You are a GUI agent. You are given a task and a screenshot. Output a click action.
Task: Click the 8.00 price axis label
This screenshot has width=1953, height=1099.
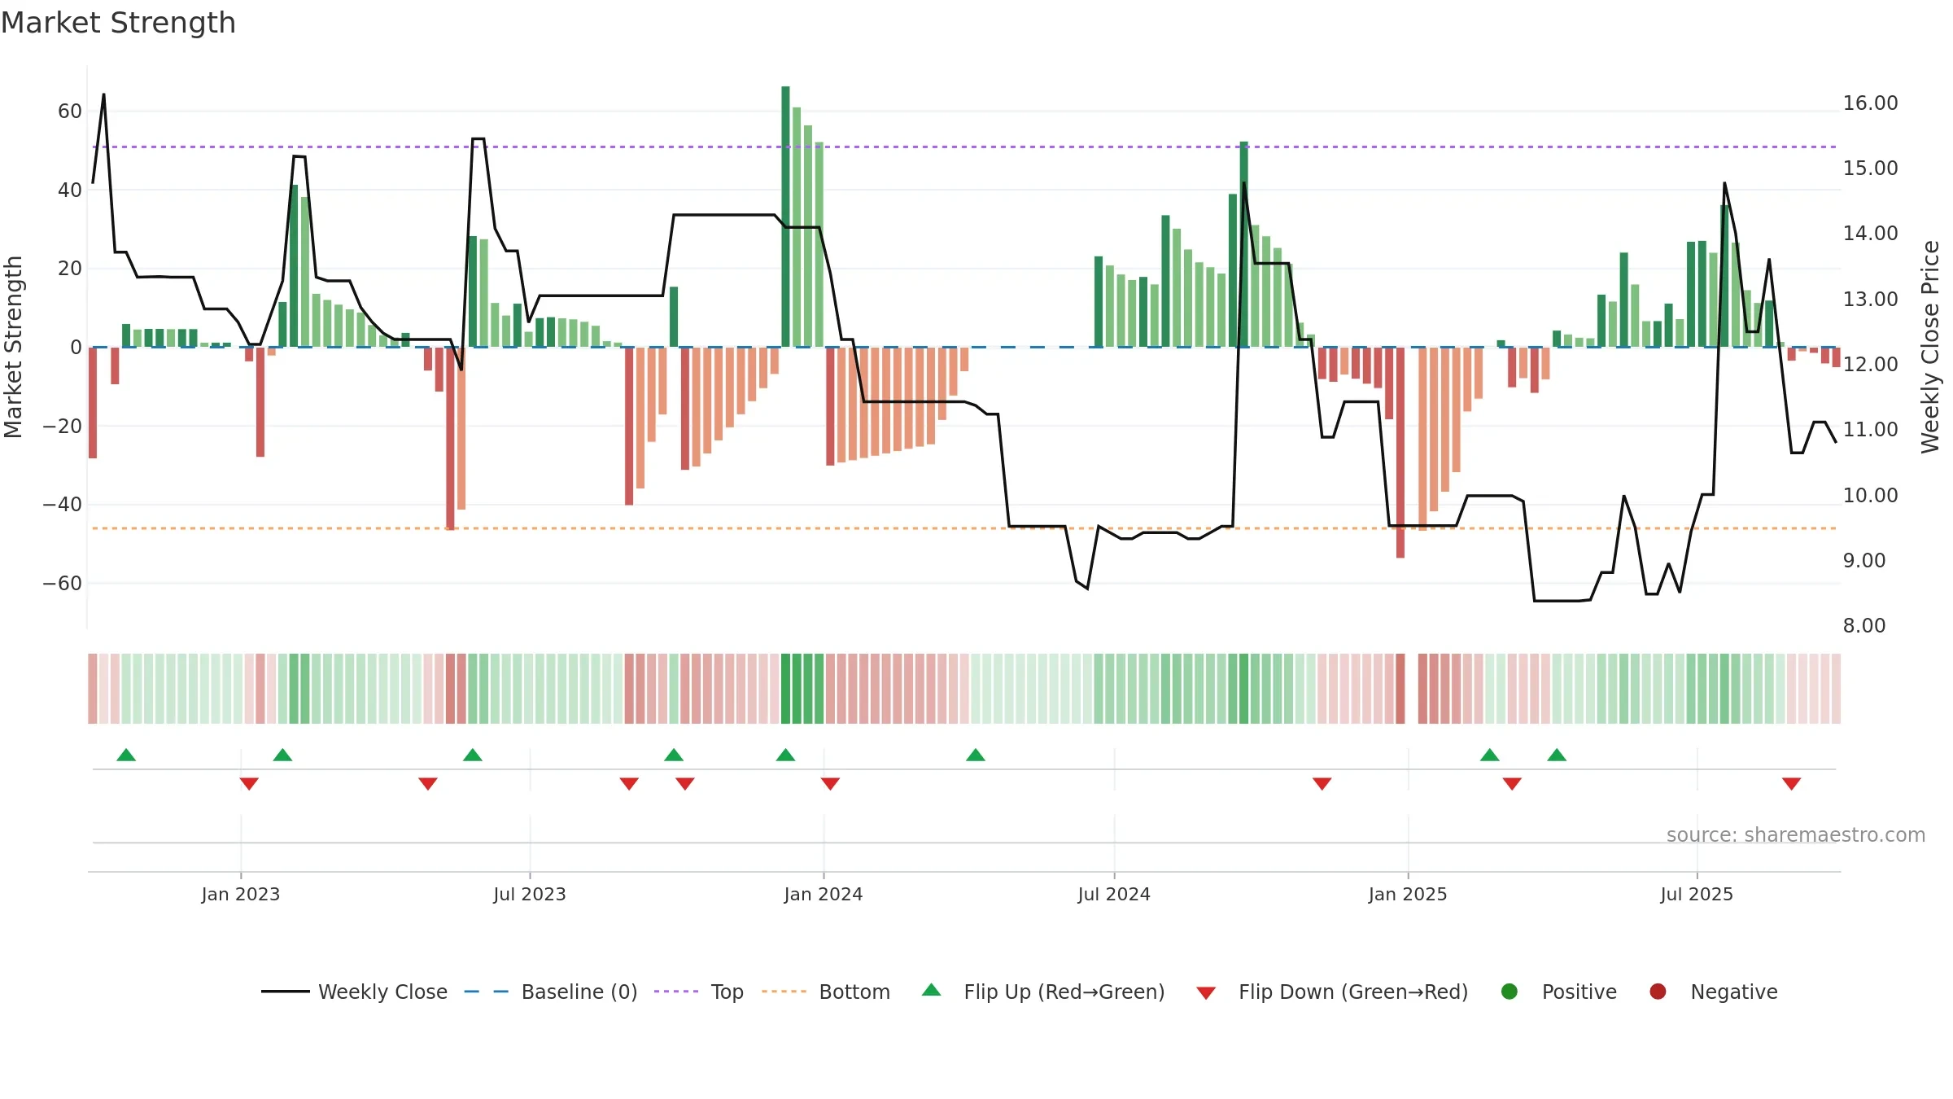tap(1864, 625)
